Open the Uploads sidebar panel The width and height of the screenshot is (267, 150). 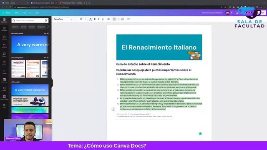[x=4, y=37]
